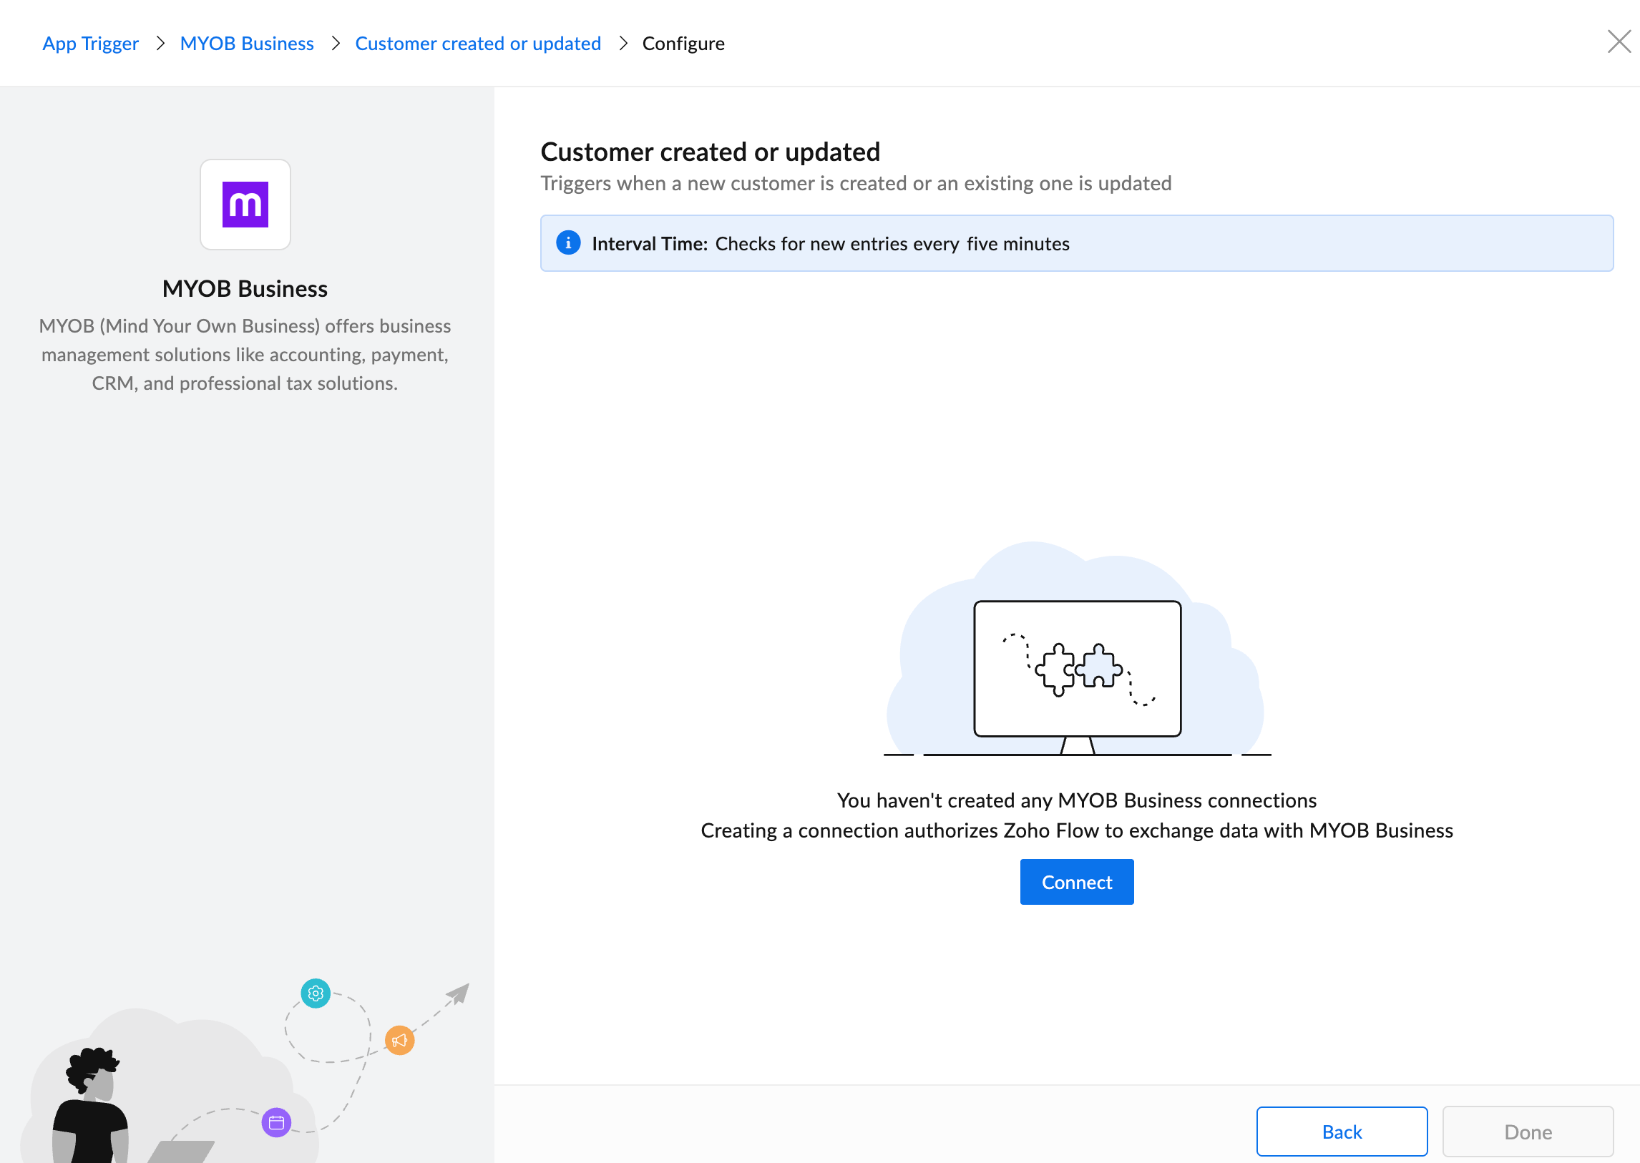Click the 'MYOB Business' title in the left panel
Viewport: 1640px width, 1163px height.
point(245,288)
